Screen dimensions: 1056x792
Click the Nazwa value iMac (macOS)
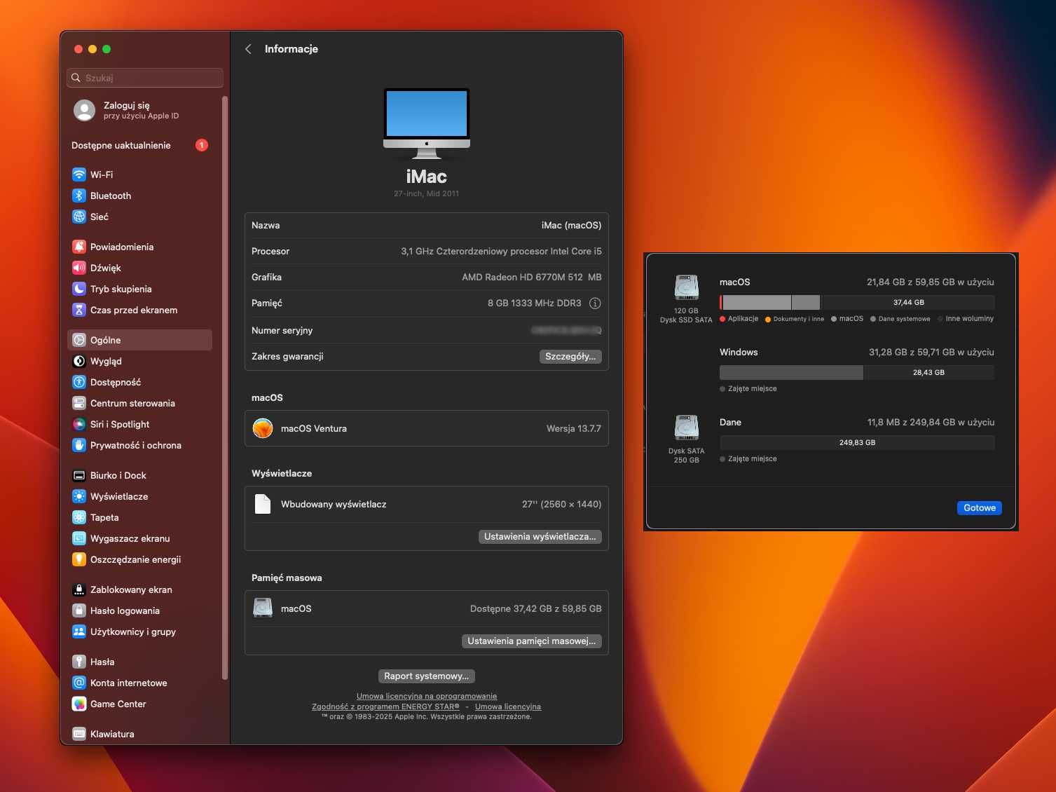coord(571,225)
